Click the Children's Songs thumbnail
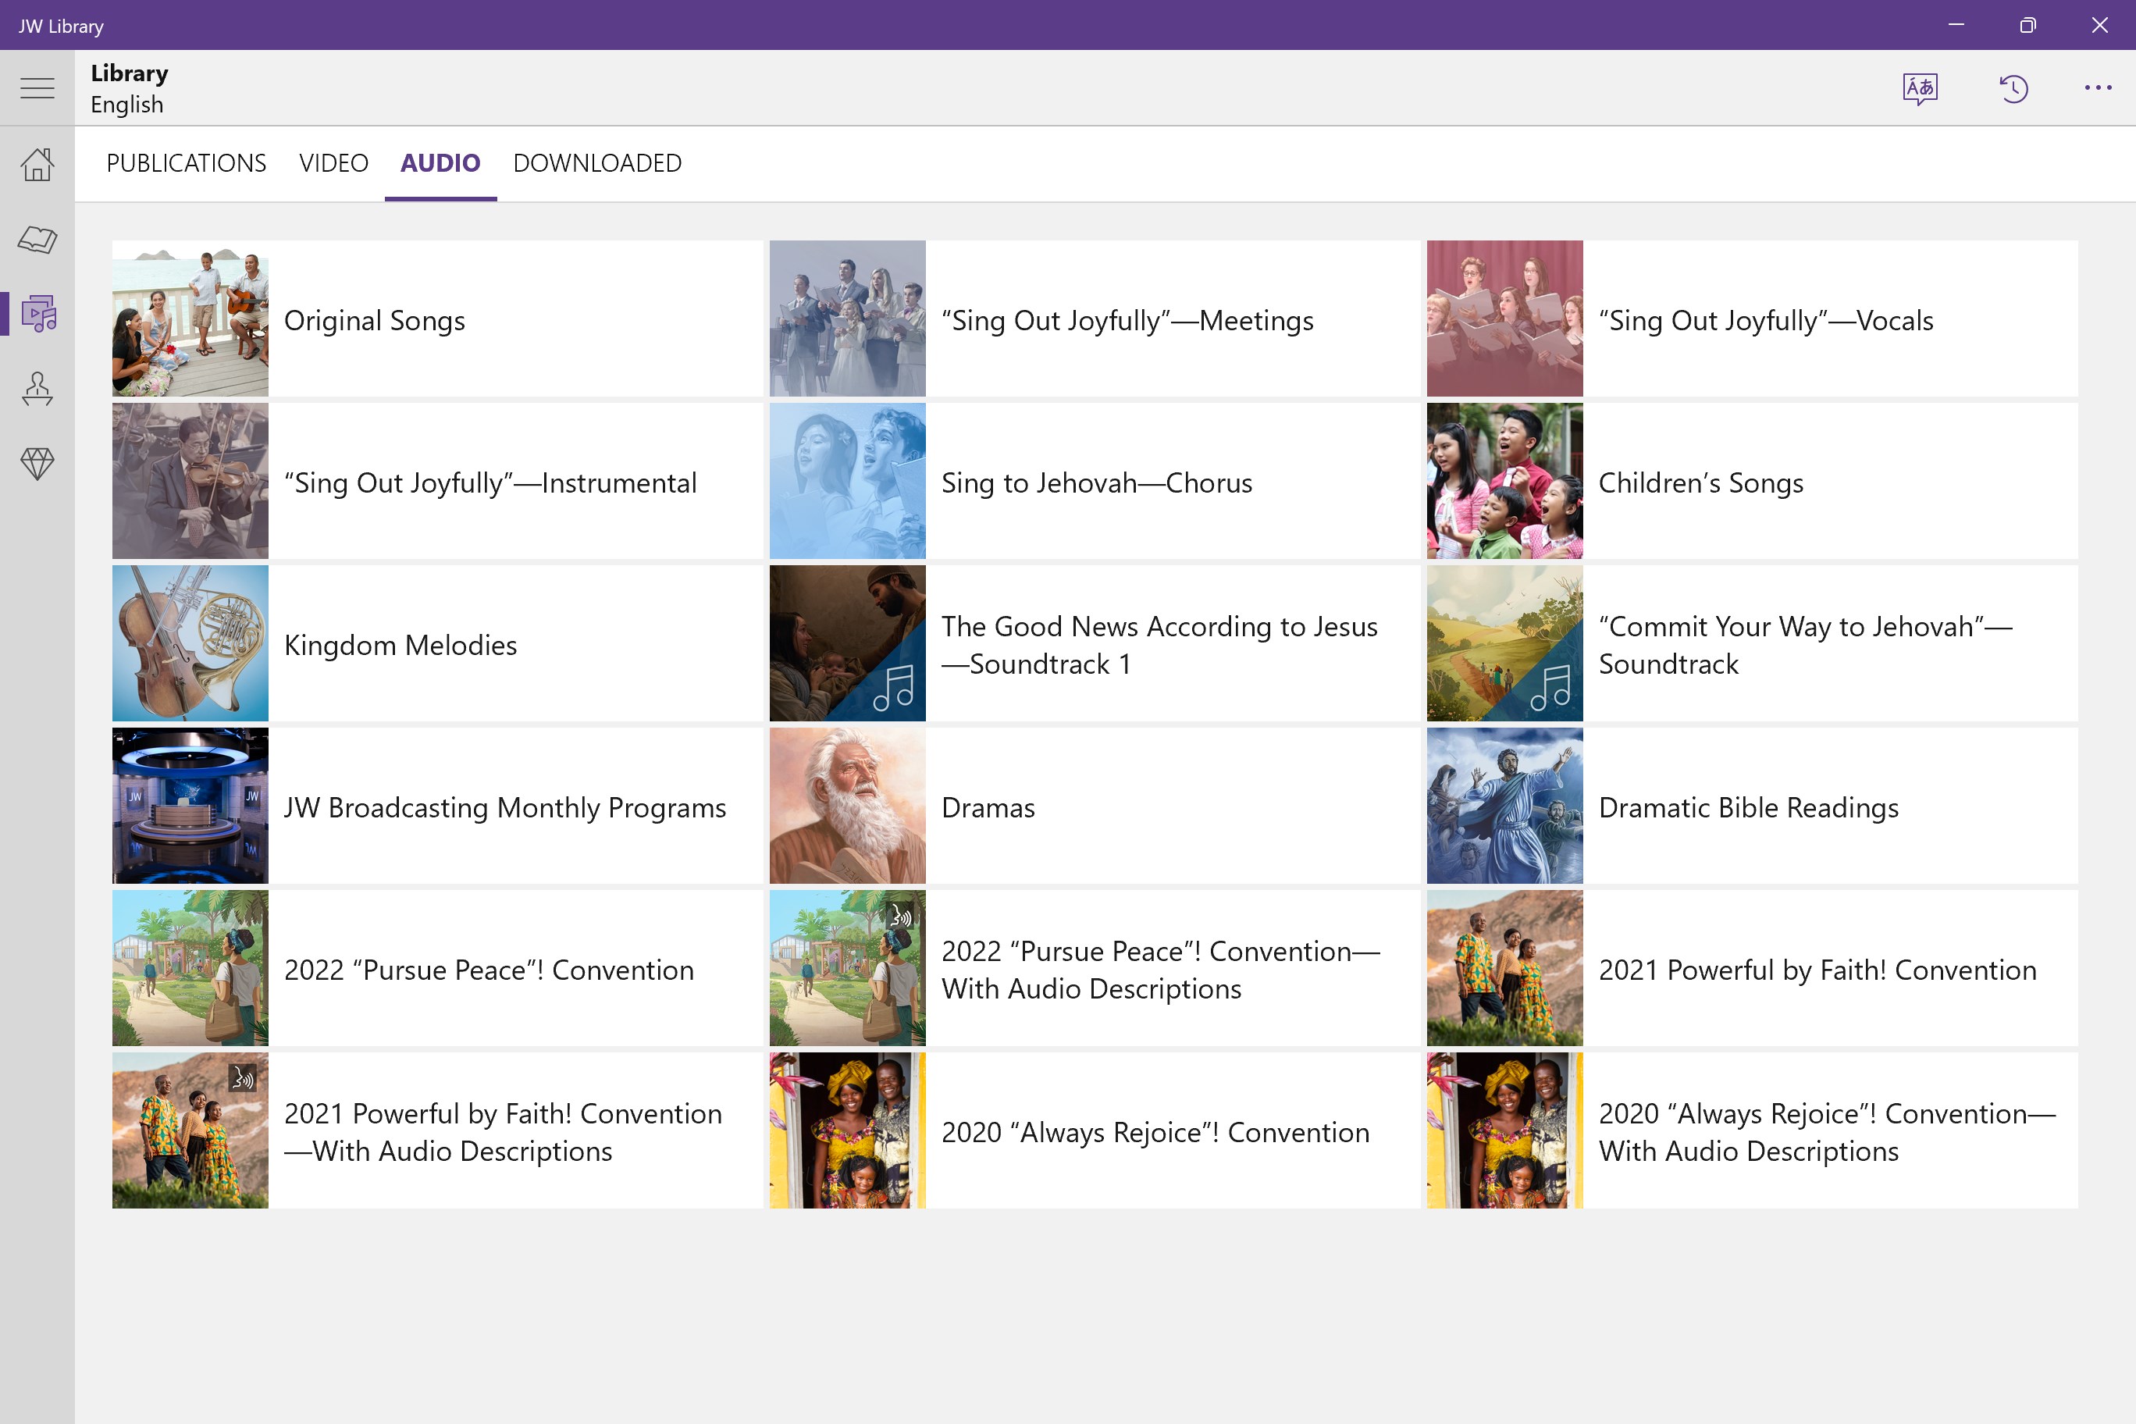This screenshot has height=1424, width=2136. pos(1505,482)
